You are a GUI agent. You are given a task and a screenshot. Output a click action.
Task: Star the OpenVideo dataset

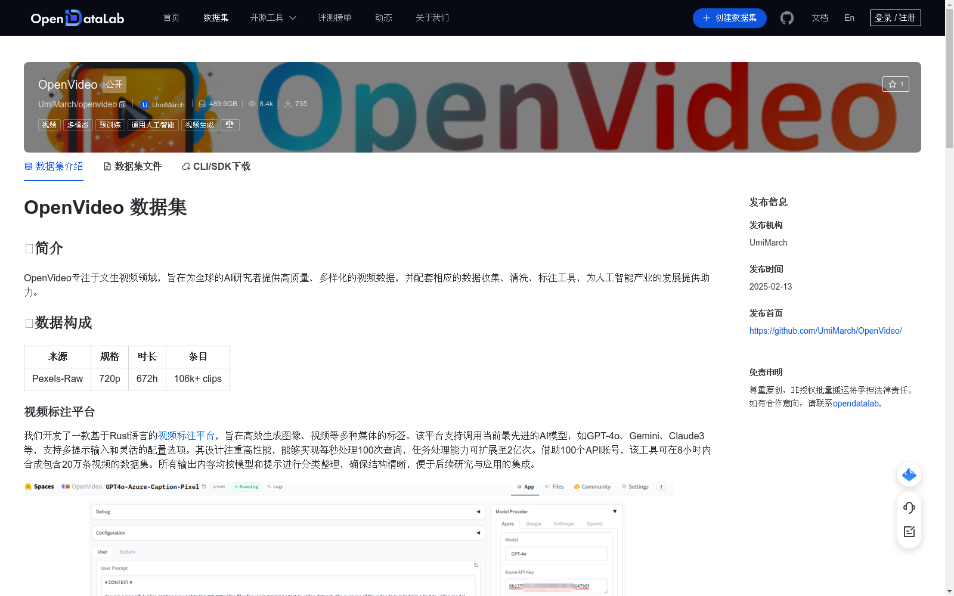point(896,84)
